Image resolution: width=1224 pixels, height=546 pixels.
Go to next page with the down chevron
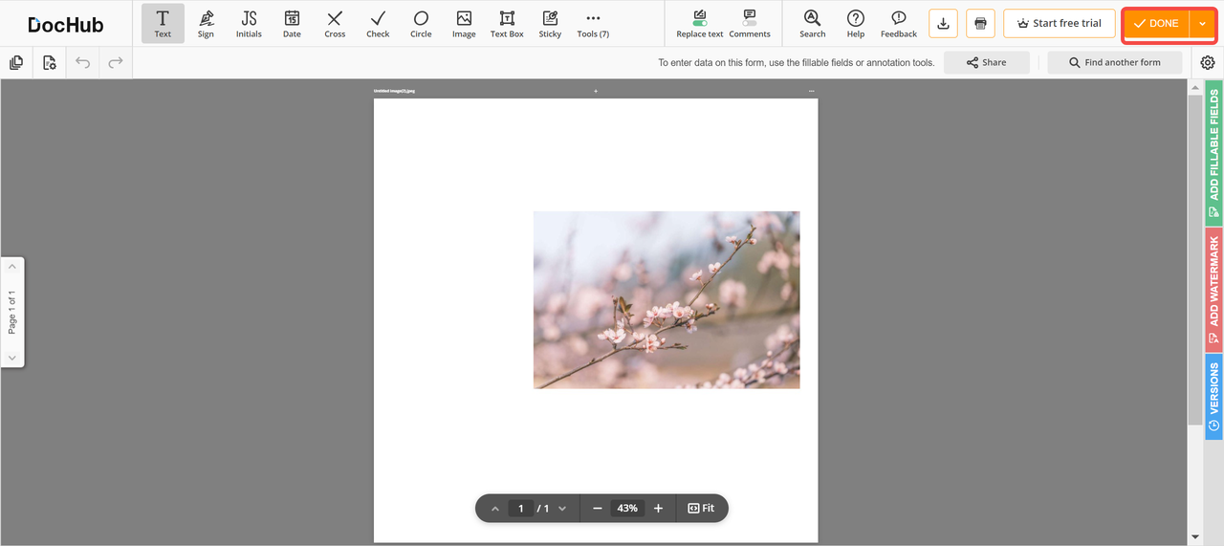click(562, 509)
